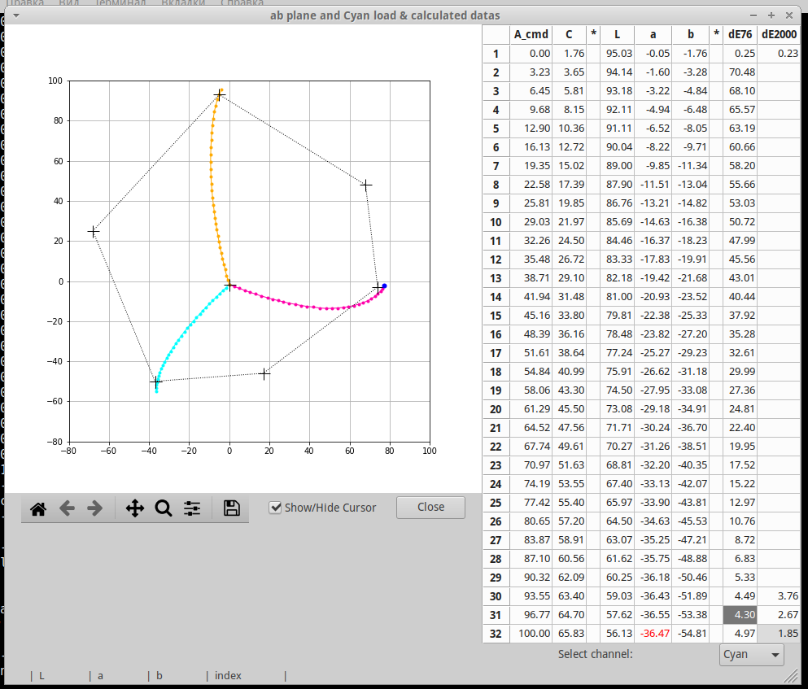The image size is (808, 689).
Task: Maximize the ab plane window
Action: click(771, 16)
